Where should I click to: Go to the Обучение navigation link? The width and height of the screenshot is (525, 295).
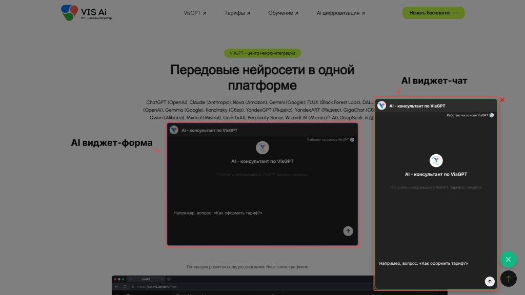point(283,13)
